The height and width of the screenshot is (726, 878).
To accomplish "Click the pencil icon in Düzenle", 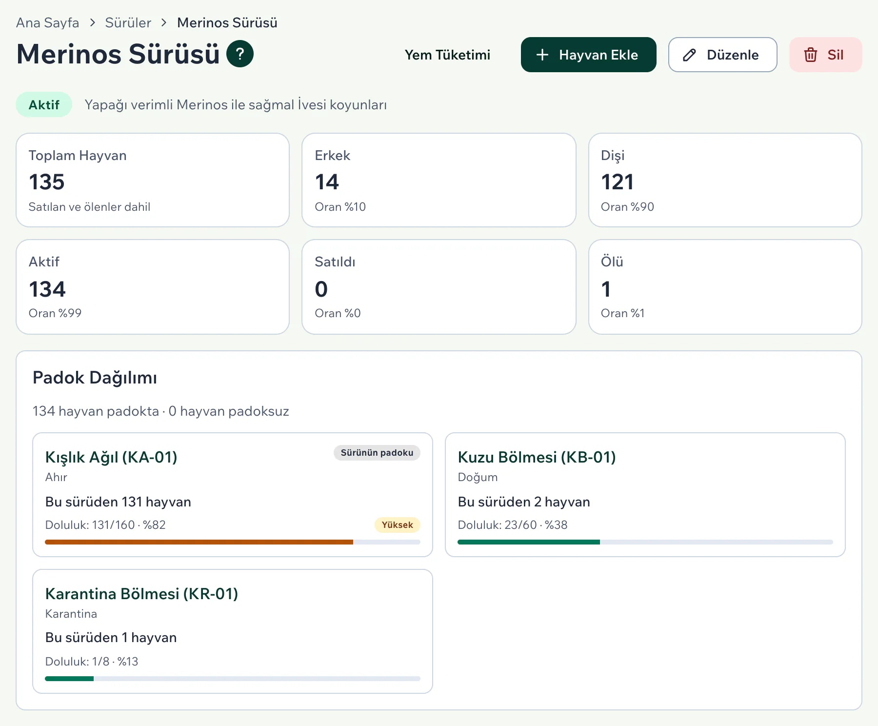I will pos(689,55).
